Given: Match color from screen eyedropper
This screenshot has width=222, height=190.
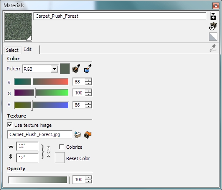Looking at the screenshot, I should click(88, 69).
